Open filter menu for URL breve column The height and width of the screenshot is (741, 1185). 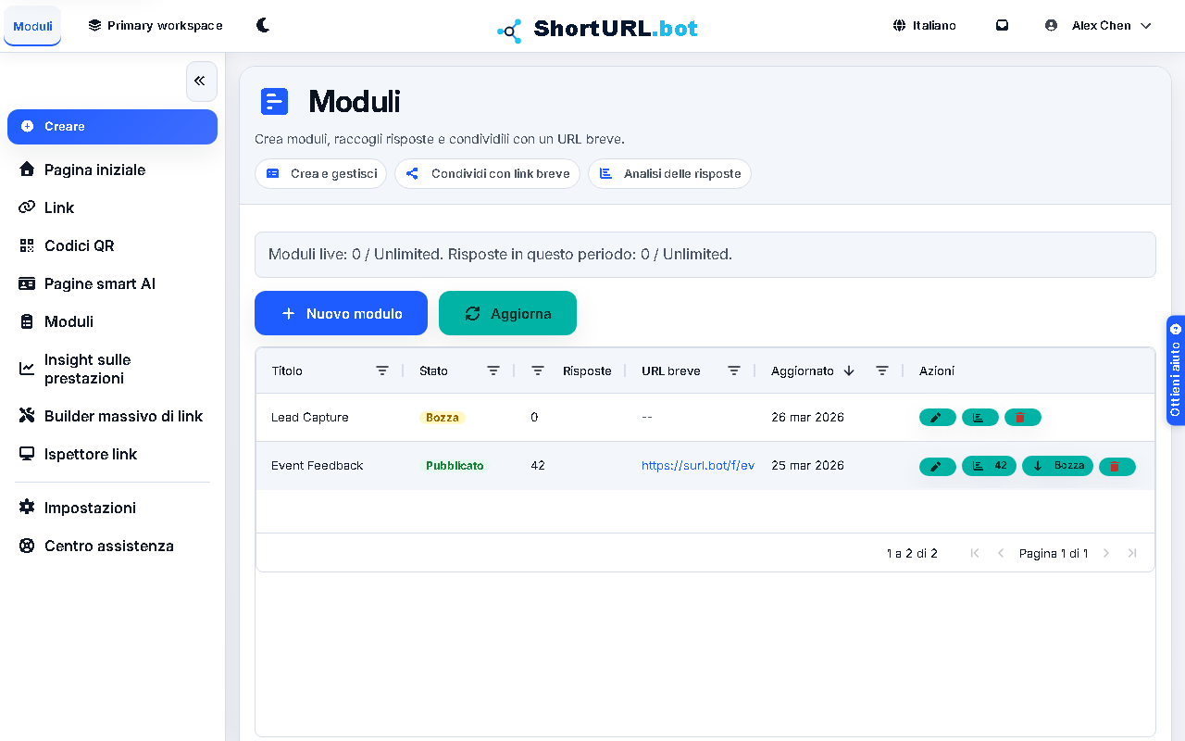coord(734,370)
